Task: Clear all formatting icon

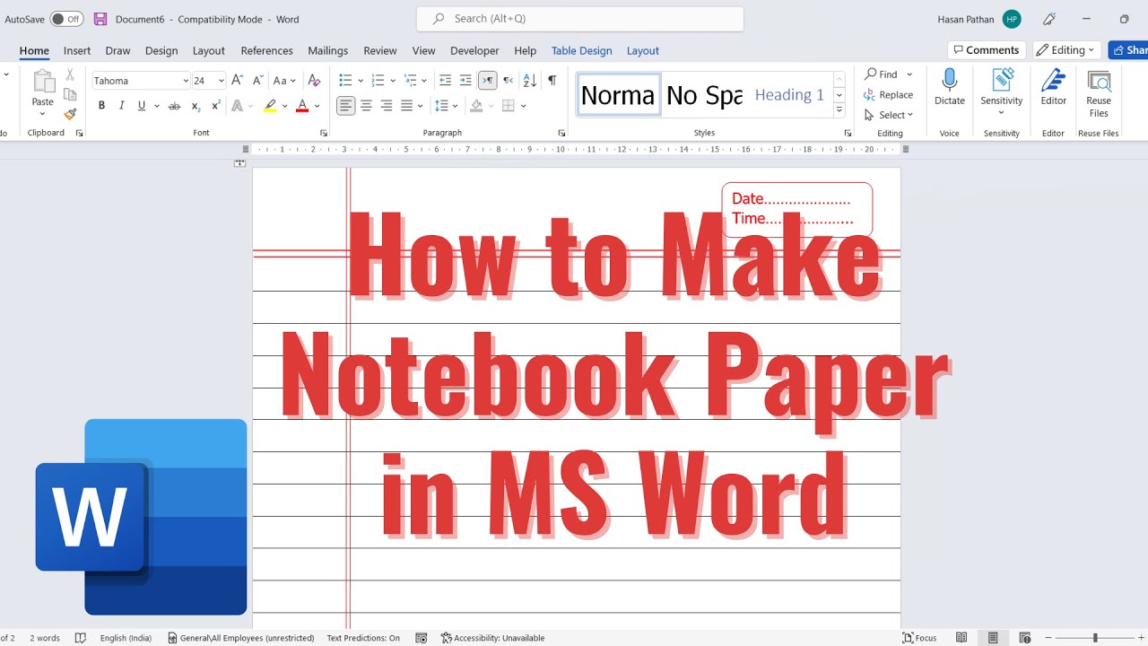Action: [314, 81]
